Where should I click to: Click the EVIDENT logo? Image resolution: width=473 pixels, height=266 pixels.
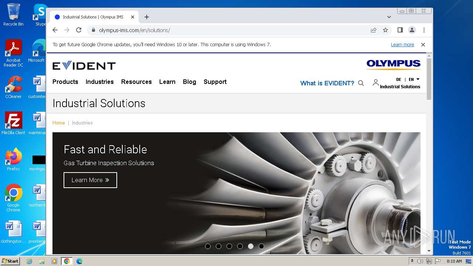[x=84, y=66]
